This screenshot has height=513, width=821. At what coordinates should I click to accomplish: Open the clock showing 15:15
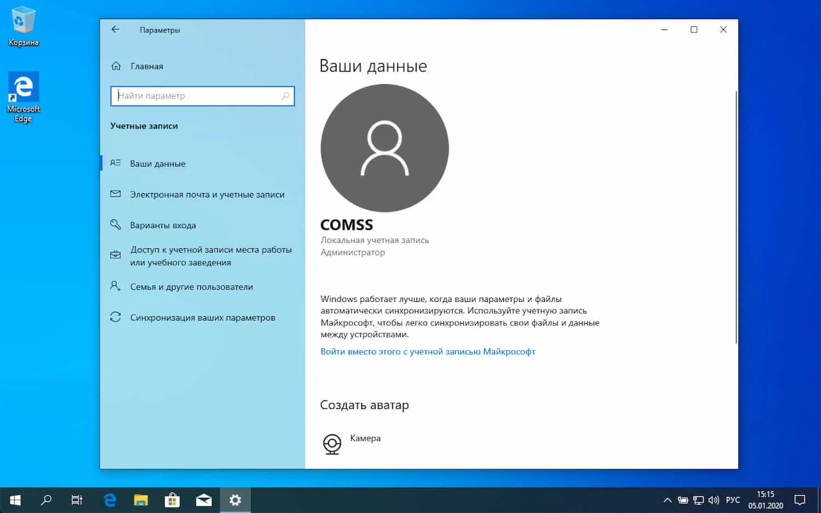pos(766,500)
